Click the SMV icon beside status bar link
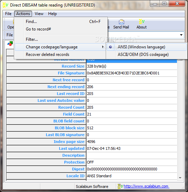This screenshot has width=188, height=192. (x=120, y=186)
